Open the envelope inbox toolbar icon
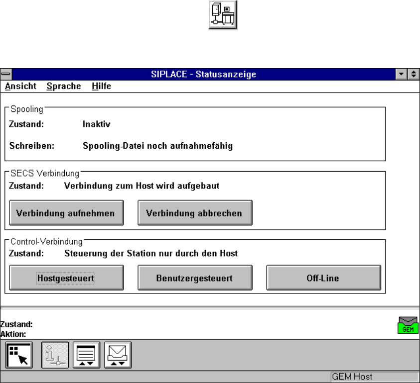Screen dimensions: 420x383 (118, 355)
